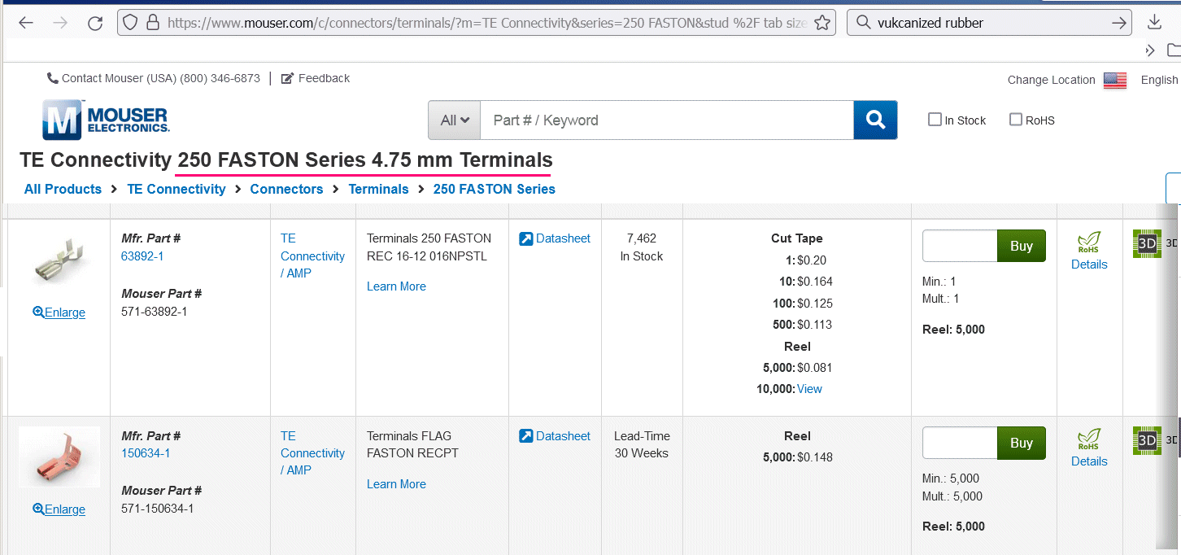Go to Connectors breadcrumb
The image size is (1181, 555).
(286, 189)
